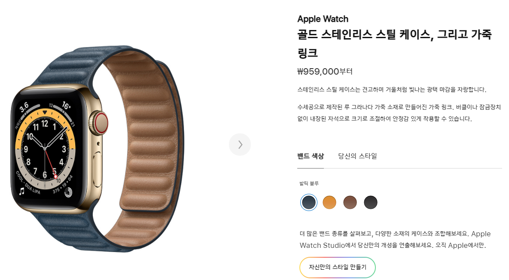509x280 pixels.
Task: Select the Baltic Blue band color swatch
Action: (309, 202)
